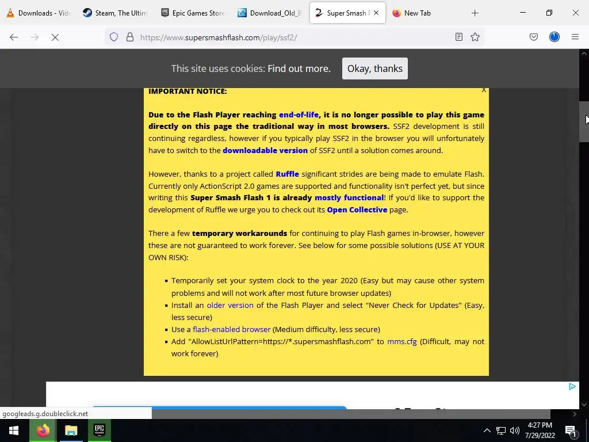Screen dimensions: 589x442
Task: Open the flash-enabled browser link
Action: point(231,329)
